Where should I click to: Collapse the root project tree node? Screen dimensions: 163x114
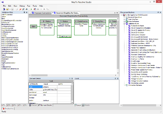click(x=121, y=15)
